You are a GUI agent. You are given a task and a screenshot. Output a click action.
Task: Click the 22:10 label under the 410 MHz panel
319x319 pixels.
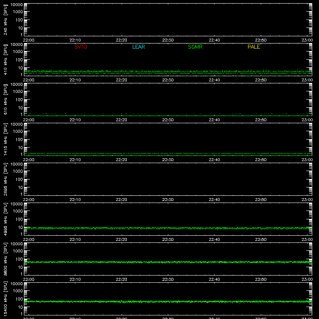click(x=75, y=80)
